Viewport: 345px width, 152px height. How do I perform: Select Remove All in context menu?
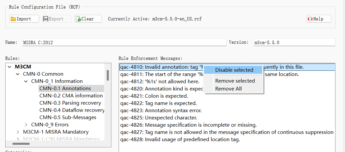pos(228,89)
